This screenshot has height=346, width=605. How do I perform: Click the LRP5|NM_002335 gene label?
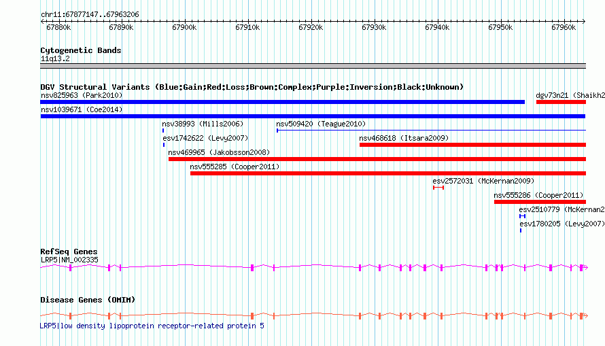click(69, 260)
